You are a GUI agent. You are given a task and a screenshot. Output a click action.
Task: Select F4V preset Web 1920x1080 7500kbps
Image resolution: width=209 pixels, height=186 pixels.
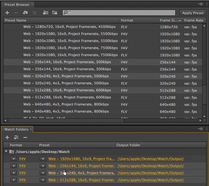pos(103,48)
